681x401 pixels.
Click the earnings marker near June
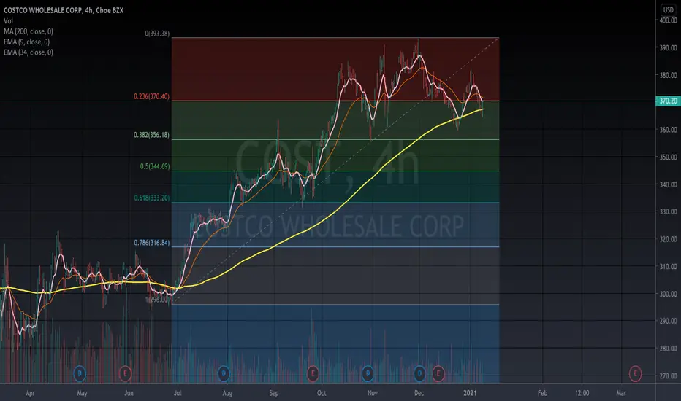click(125, 373)
